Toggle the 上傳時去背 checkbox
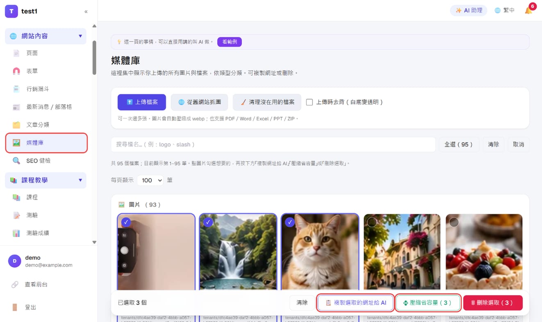The width and height of the screenshot is (542, 322). [310, 102]
